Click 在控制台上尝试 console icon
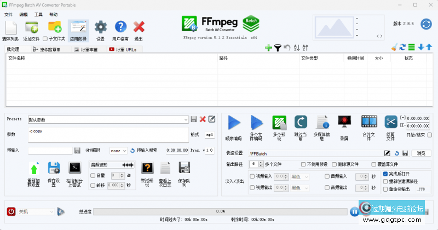438x230 pixels. (x=74, y=168)
